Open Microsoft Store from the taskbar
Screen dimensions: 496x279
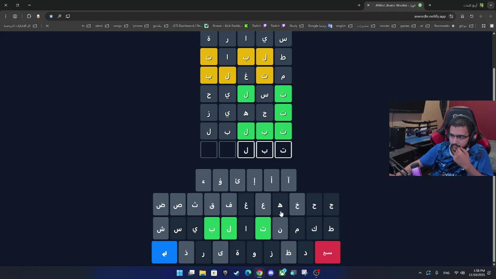click(214, 273)
